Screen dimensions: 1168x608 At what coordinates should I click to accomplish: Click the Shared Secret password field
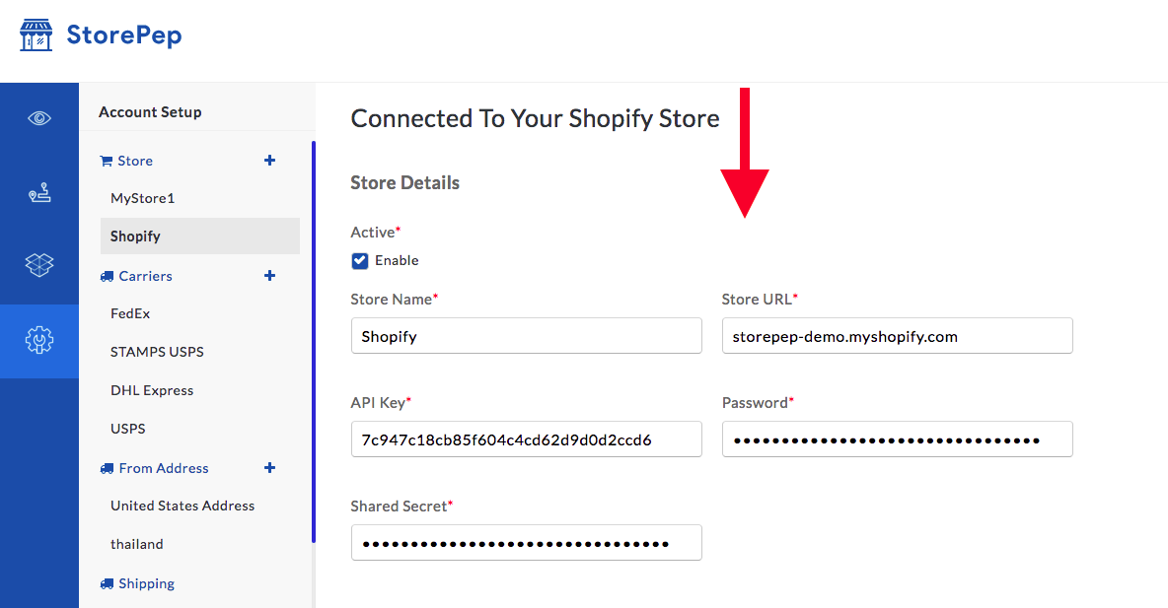point(526,543)
